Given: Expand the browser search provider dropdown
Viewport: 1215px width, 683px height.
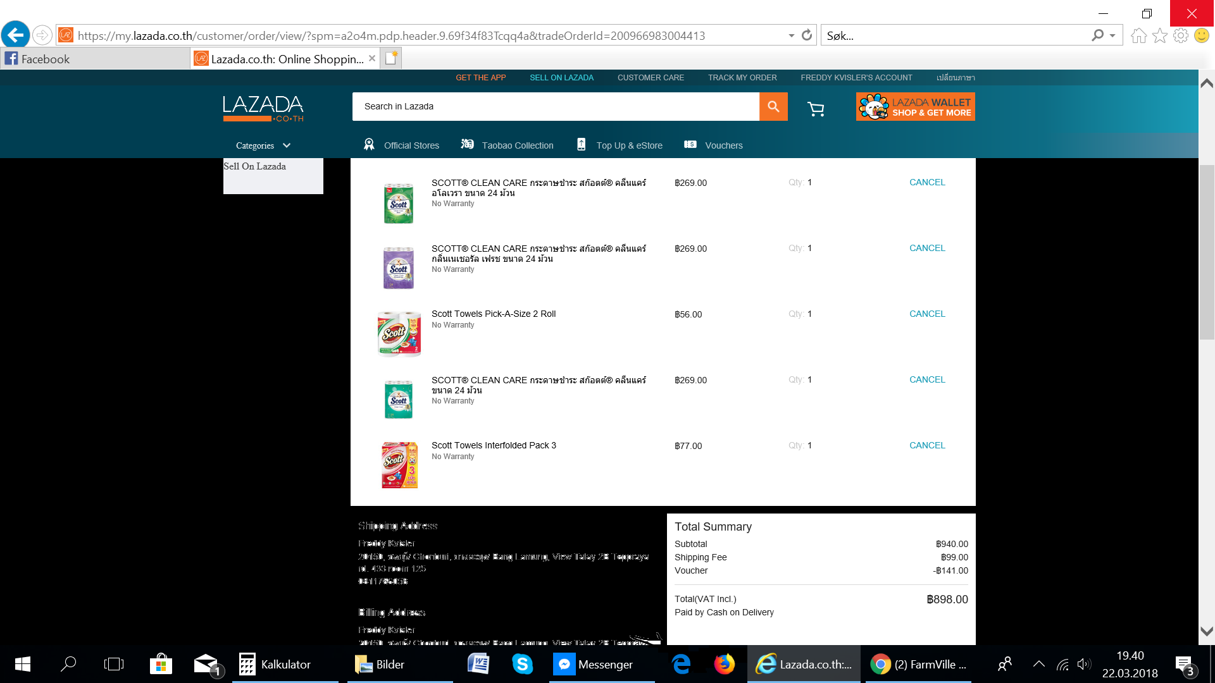Looking at the screenshot, I should pos(1112,35).
